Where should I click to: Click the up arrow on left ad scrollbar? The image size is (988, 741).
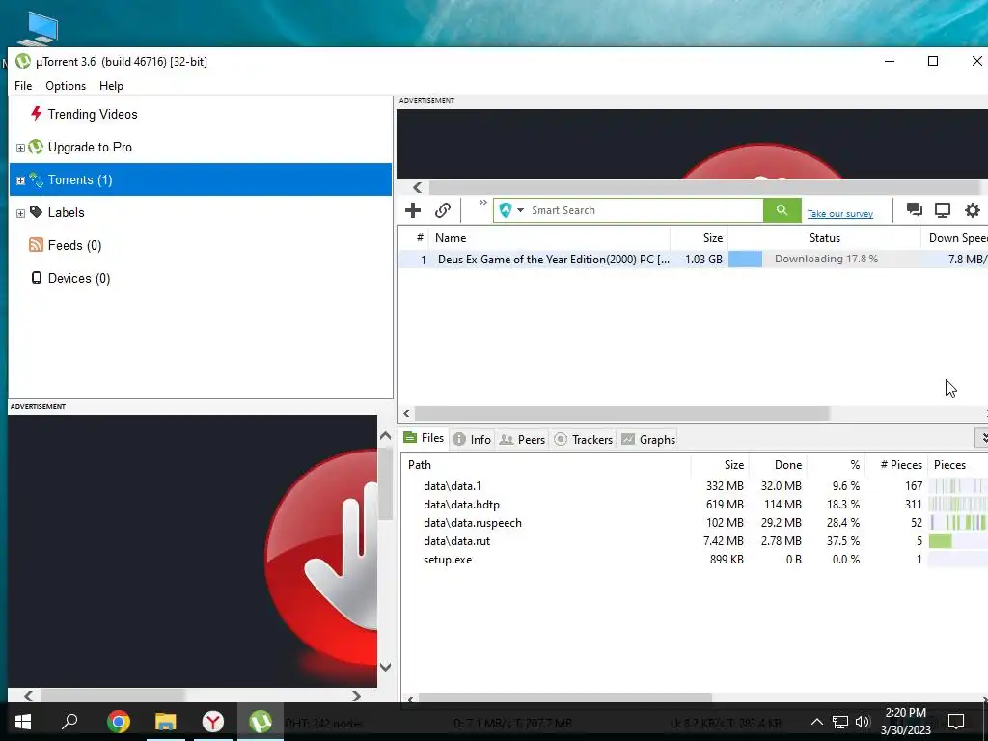(x=386, y=435)
